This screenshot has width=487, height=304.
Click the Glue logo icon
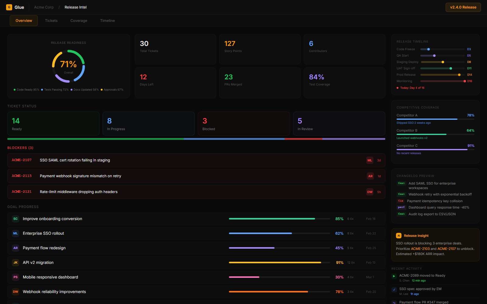click(9, 7)
